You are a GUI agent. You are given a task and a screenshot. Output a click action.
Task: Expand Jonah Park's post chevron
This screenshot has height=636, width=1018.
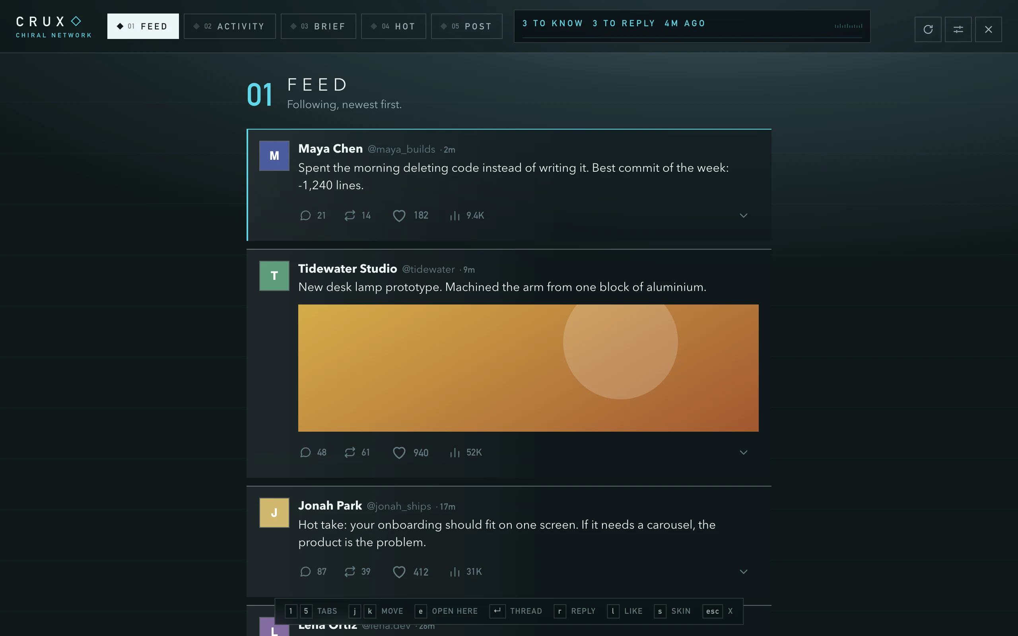point(743,572)
